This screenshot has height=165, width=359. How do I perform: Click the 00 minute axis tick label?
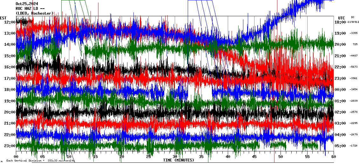pos(16,157)
